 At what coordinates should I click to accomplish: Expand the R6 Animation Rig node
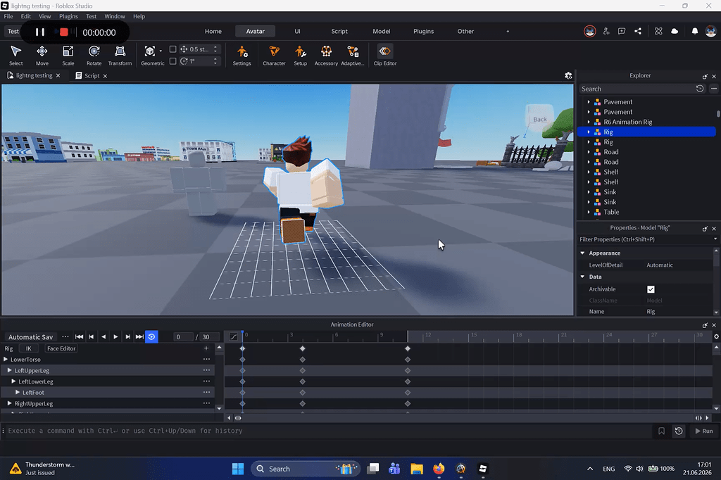[x=589, y=122]
